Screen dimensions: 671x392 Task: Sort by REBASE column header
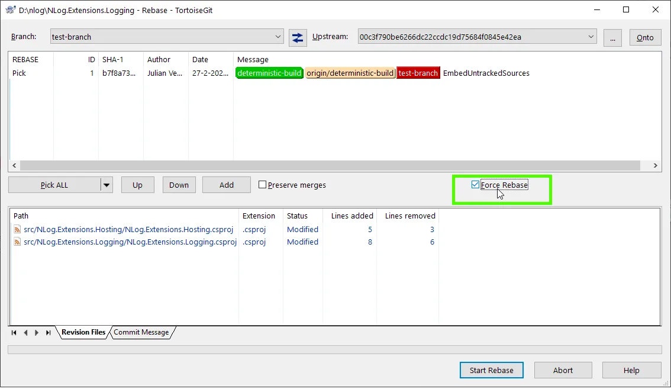pos(25,60)
